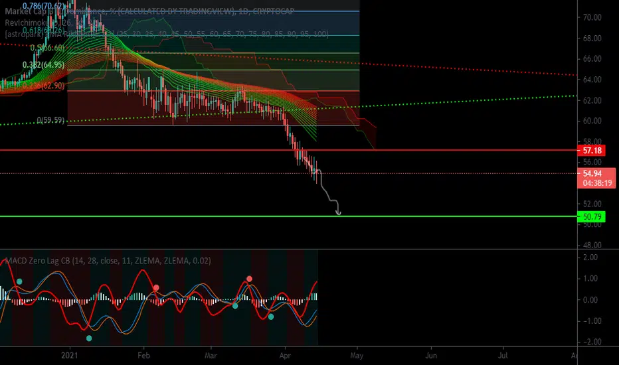The height and width of the screenshot is (365, 619).
Task: Open the MACD Zero Lag CB indicator legend
Action: tap(108, 260)
